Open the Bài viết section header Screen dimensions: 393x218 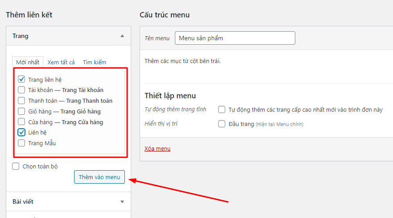23,202
